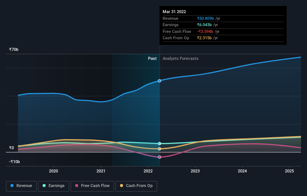Screen dimensions: 307x196
Task: Click the ₹6.043b earnings value in tooltip
Action: point(204,25)
